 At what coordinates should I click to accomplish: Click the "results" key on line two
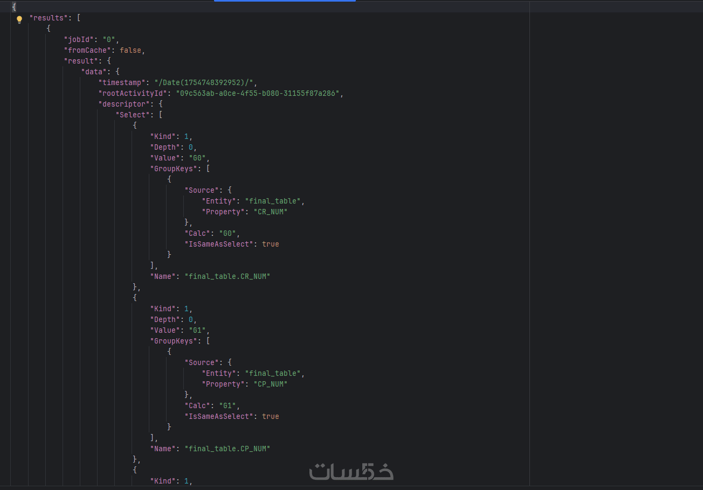coord(46,18)
